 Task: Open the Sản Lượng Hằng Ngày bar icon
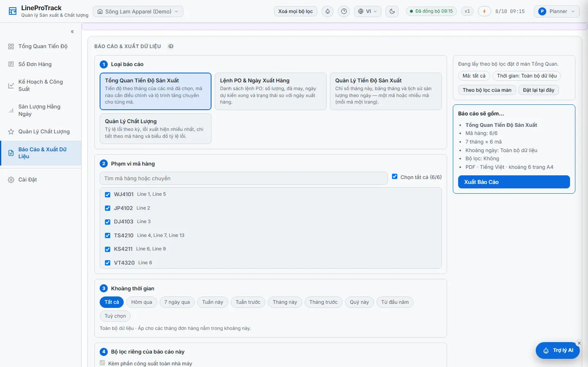pos(11,111)
